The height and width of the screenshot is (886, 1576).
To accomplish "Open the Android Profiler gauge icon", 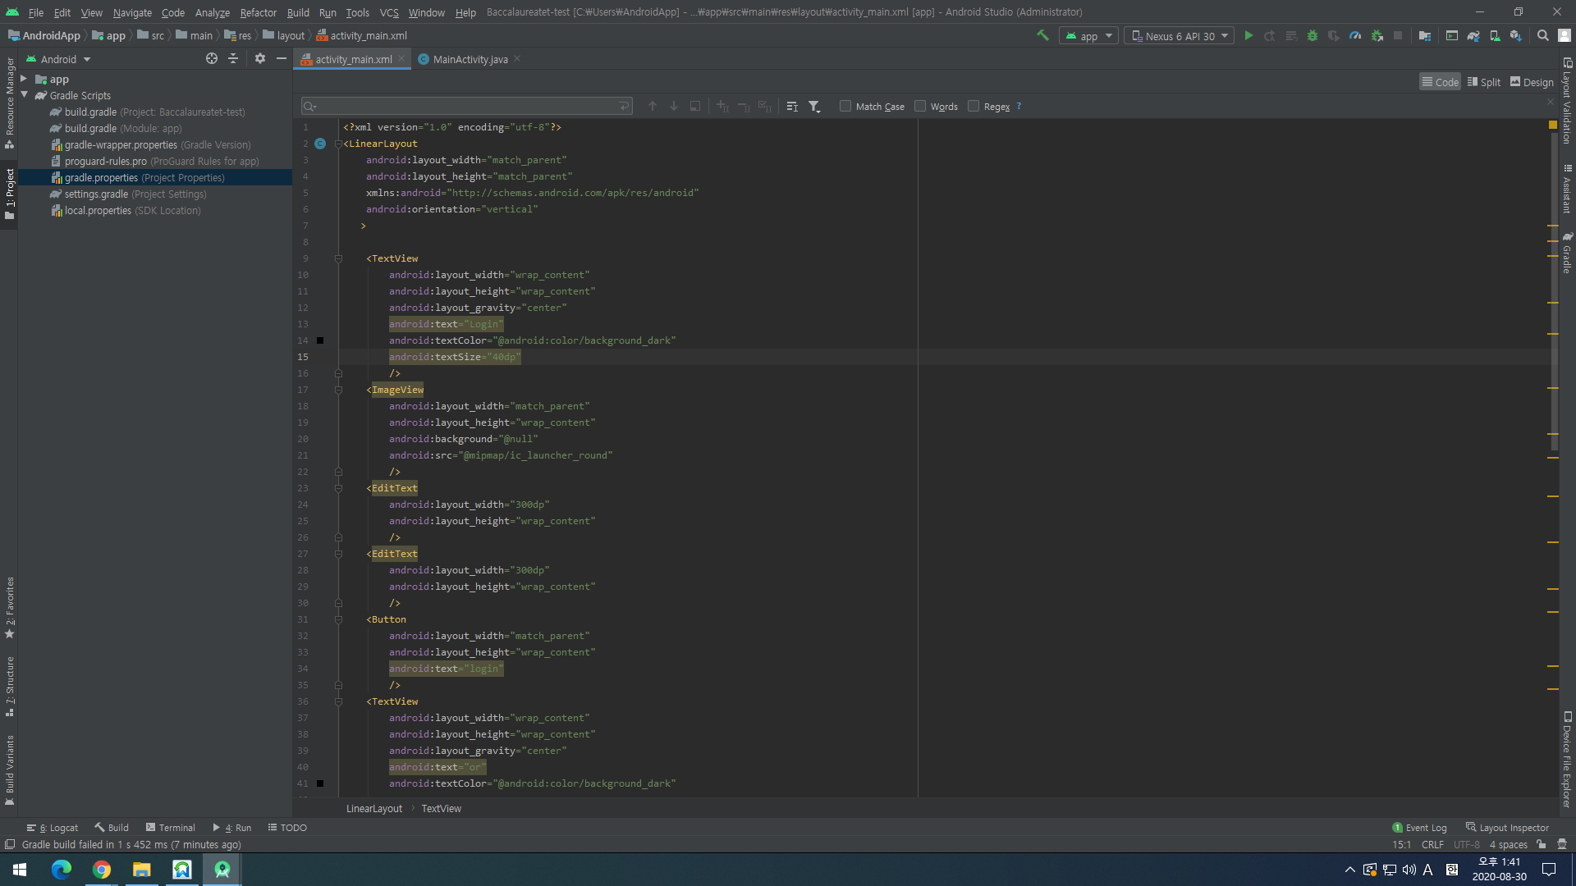I will [1355, 35].
